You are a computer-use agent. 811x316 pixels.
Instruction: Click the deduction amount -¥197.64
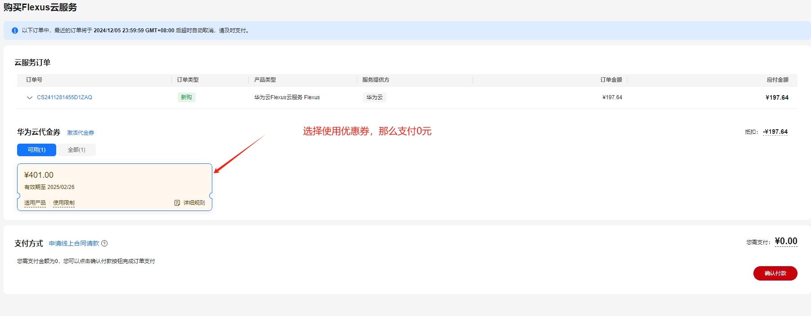pos(775,132)
